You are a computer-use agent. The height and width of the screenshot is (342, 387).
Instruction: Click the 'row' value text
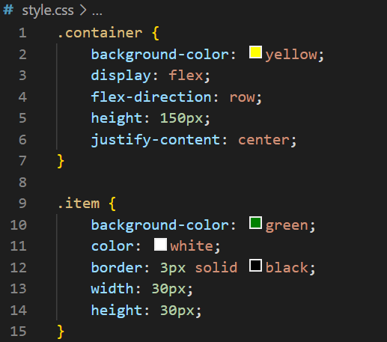pos(242,97)
